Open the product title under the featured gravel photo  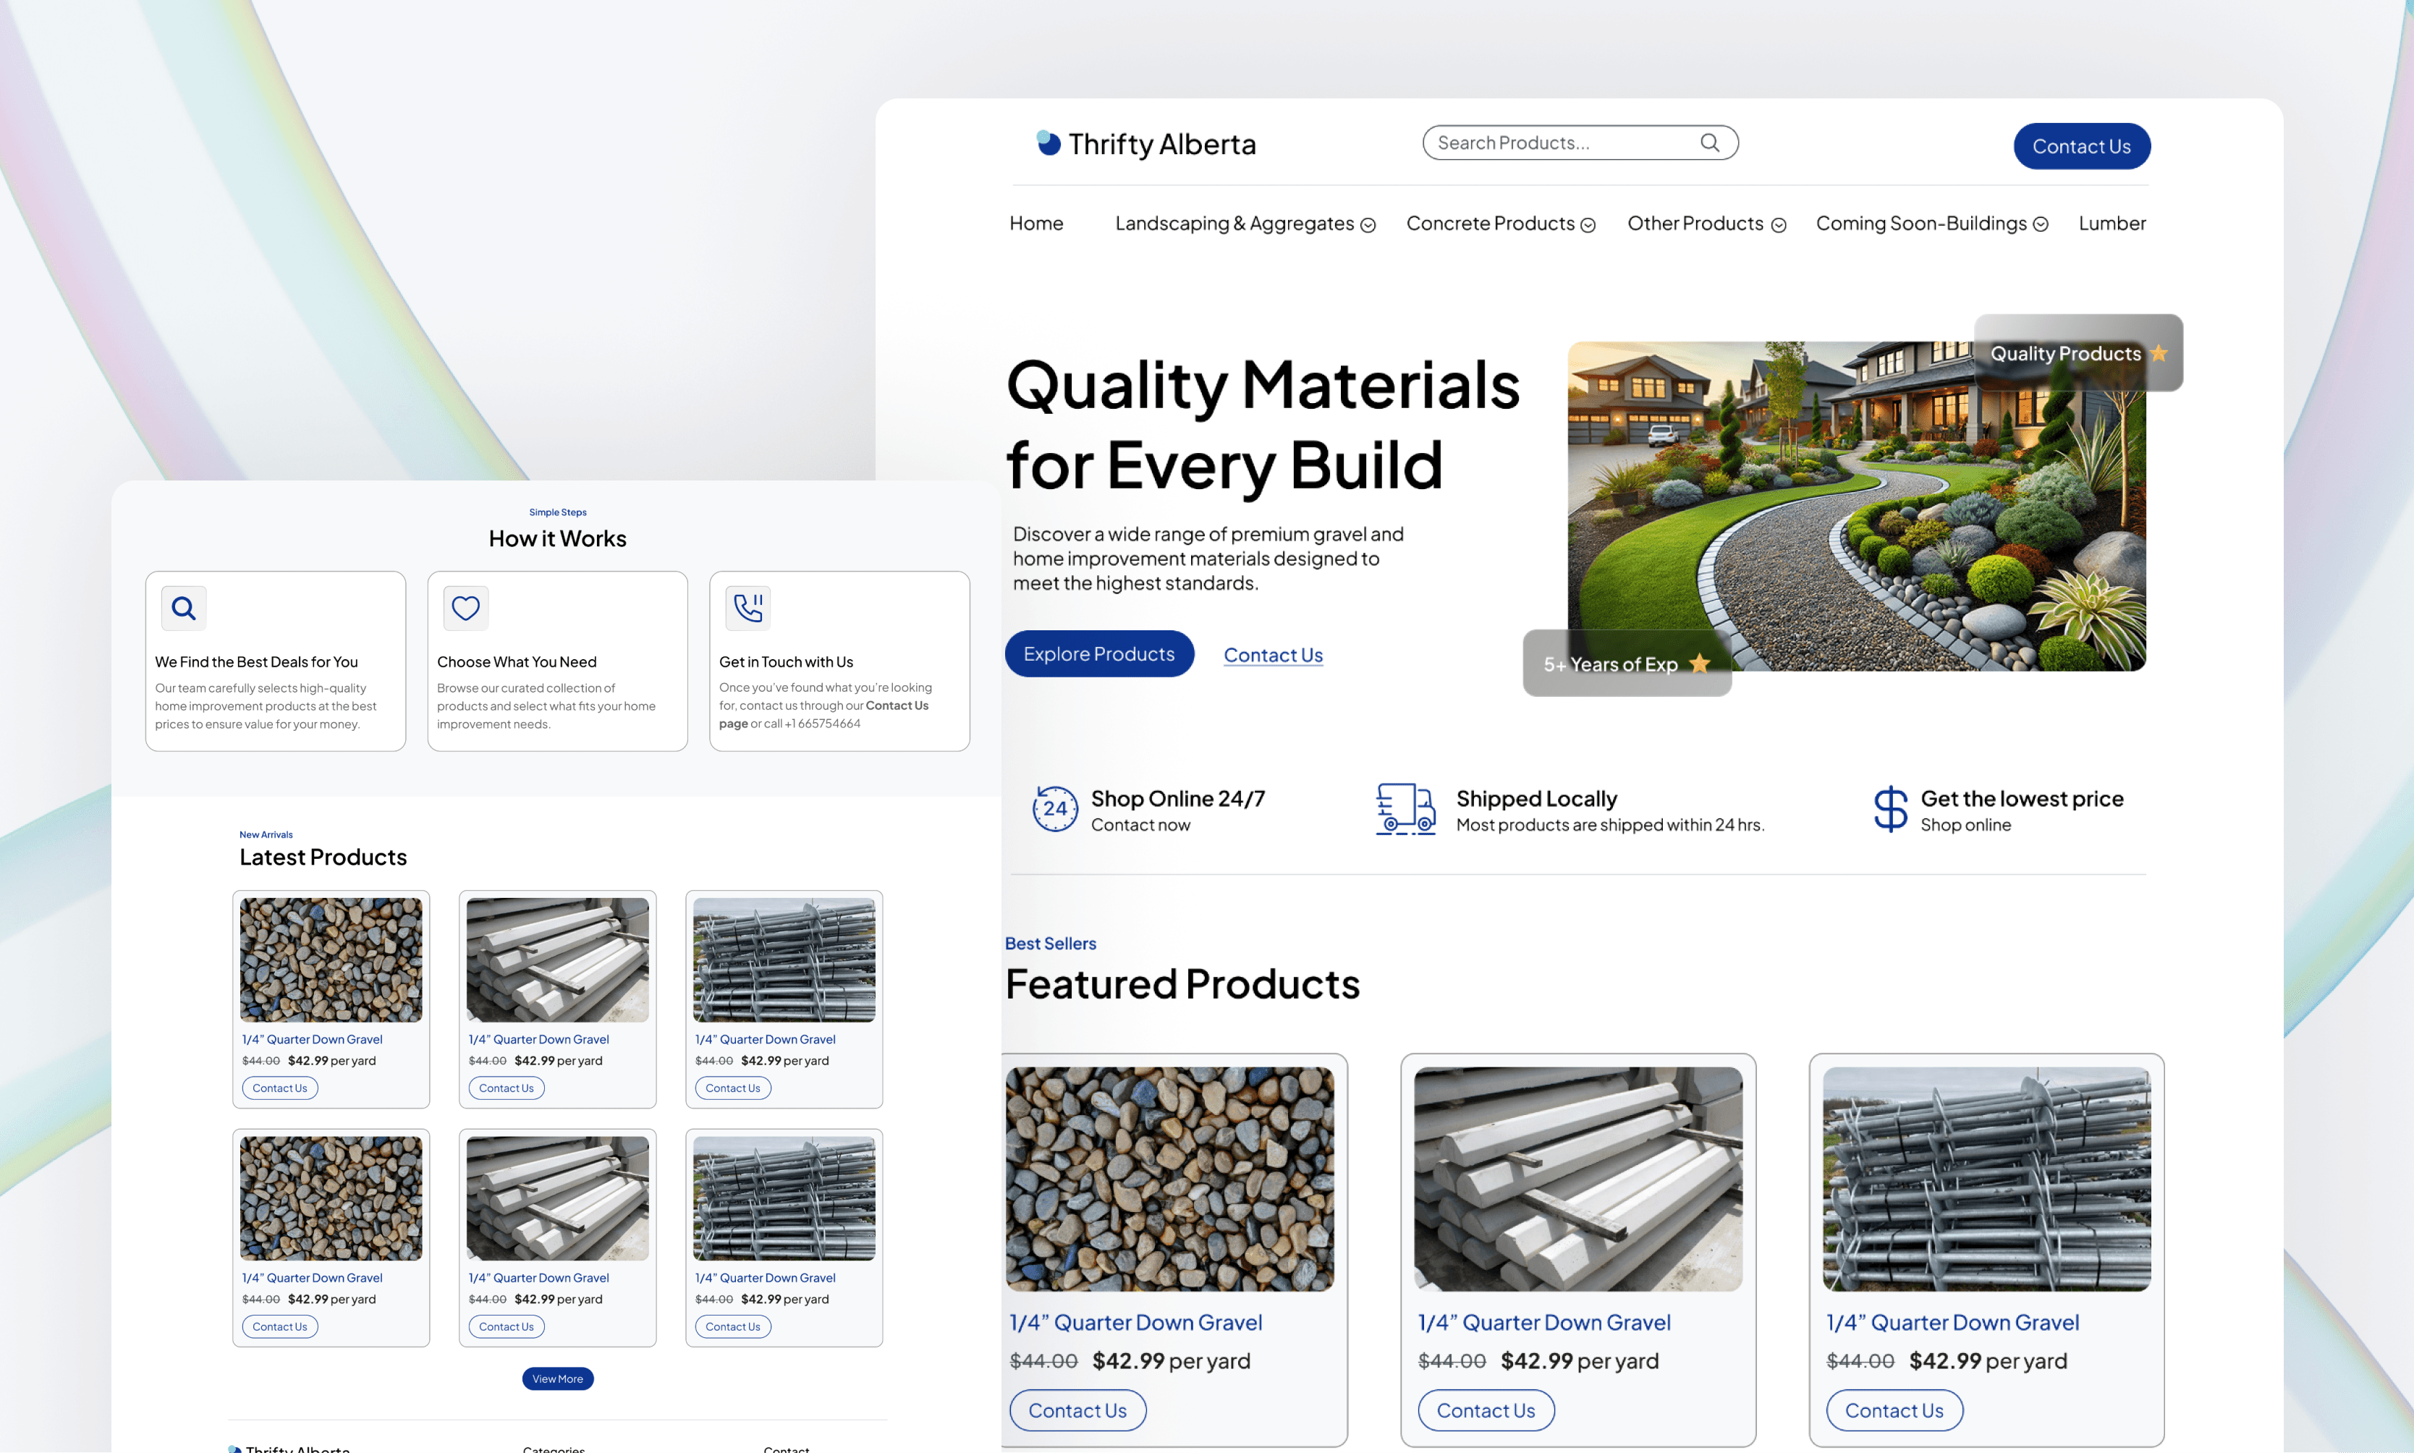1135,1323
